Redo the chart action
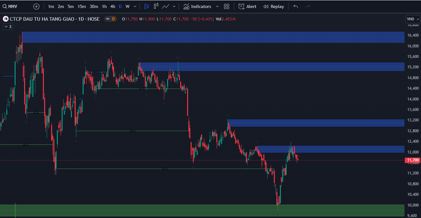Image resolution: width=421 pixels, height=218 pixels. coord(308,6)
